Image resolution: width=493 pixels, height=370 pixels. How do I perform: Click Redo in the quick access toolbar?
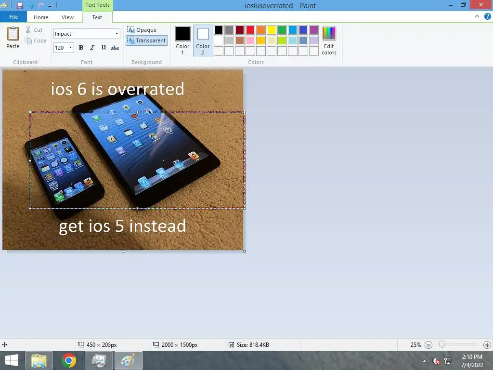click(40, 5)
